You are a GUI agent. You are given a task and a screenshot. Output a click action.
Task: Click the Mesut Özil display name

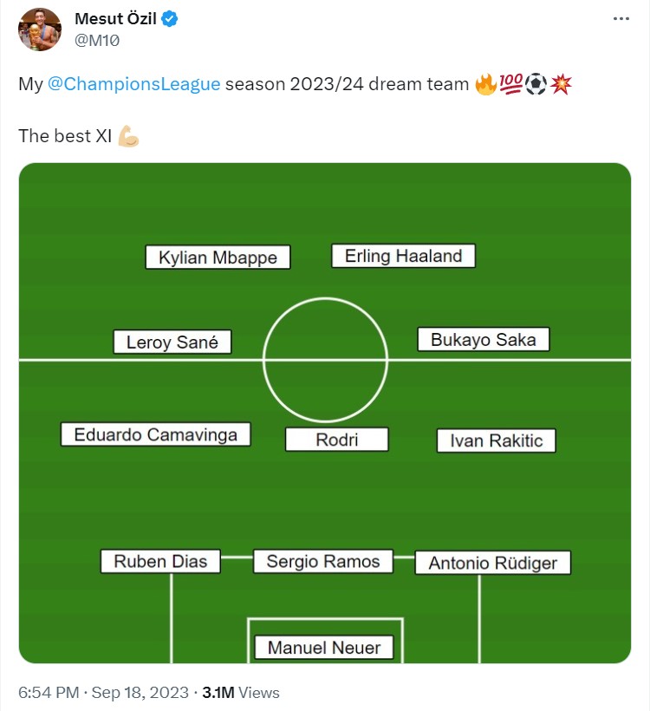(117, 19)
